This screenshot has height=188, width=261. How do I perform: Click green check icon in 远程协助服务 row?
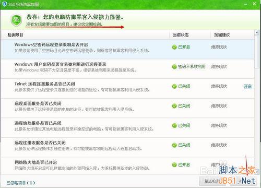click(x=174, y=126)
